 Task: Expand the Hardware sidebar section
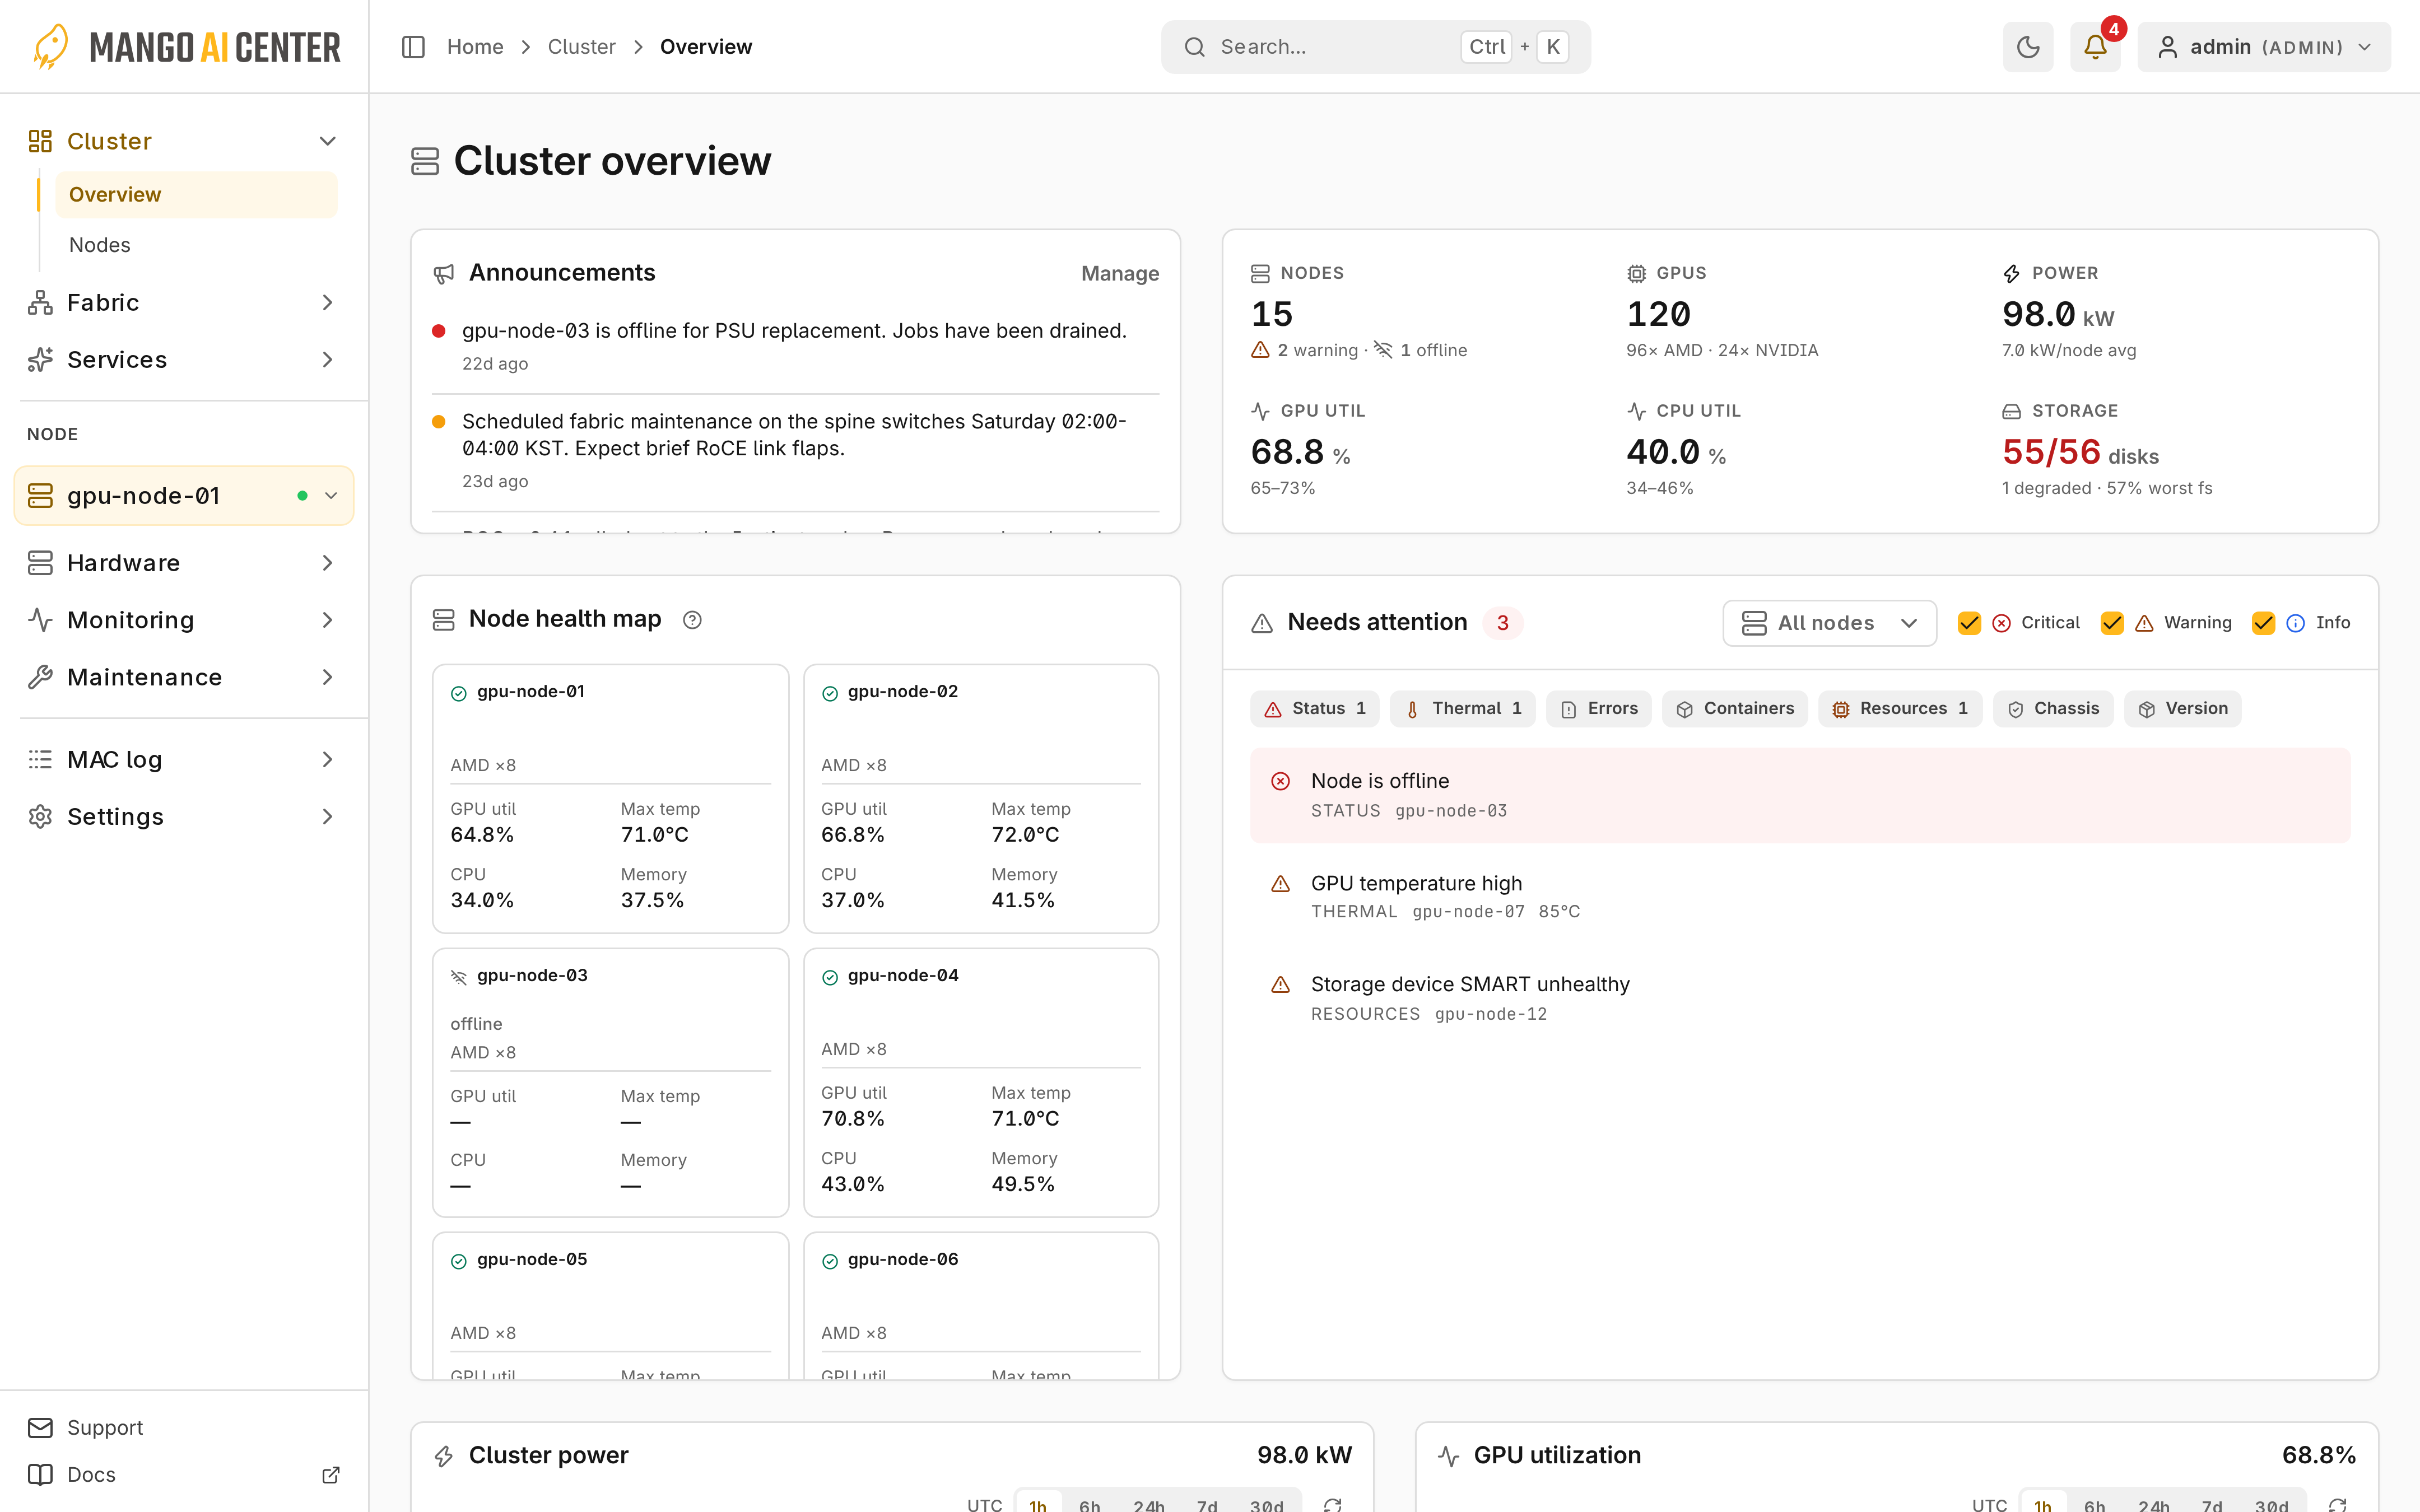point(184,563)
